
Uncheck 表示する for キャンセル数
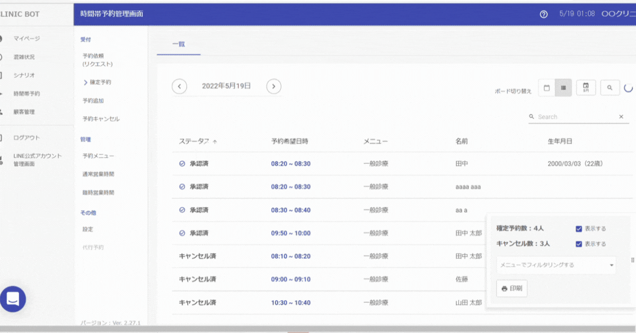click(579, 244)
